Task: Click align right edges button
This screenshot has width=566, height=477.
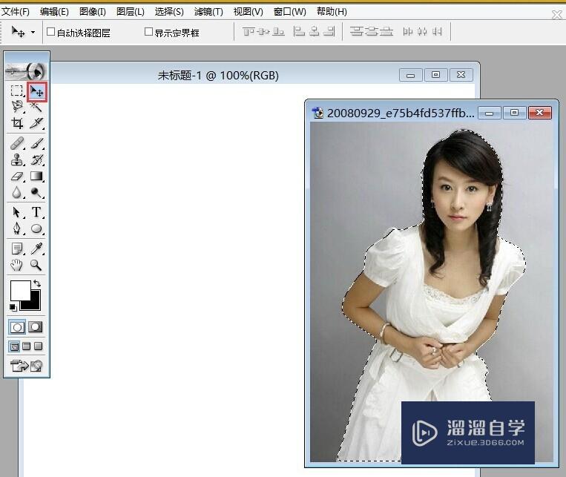Action: pos(329,32)
